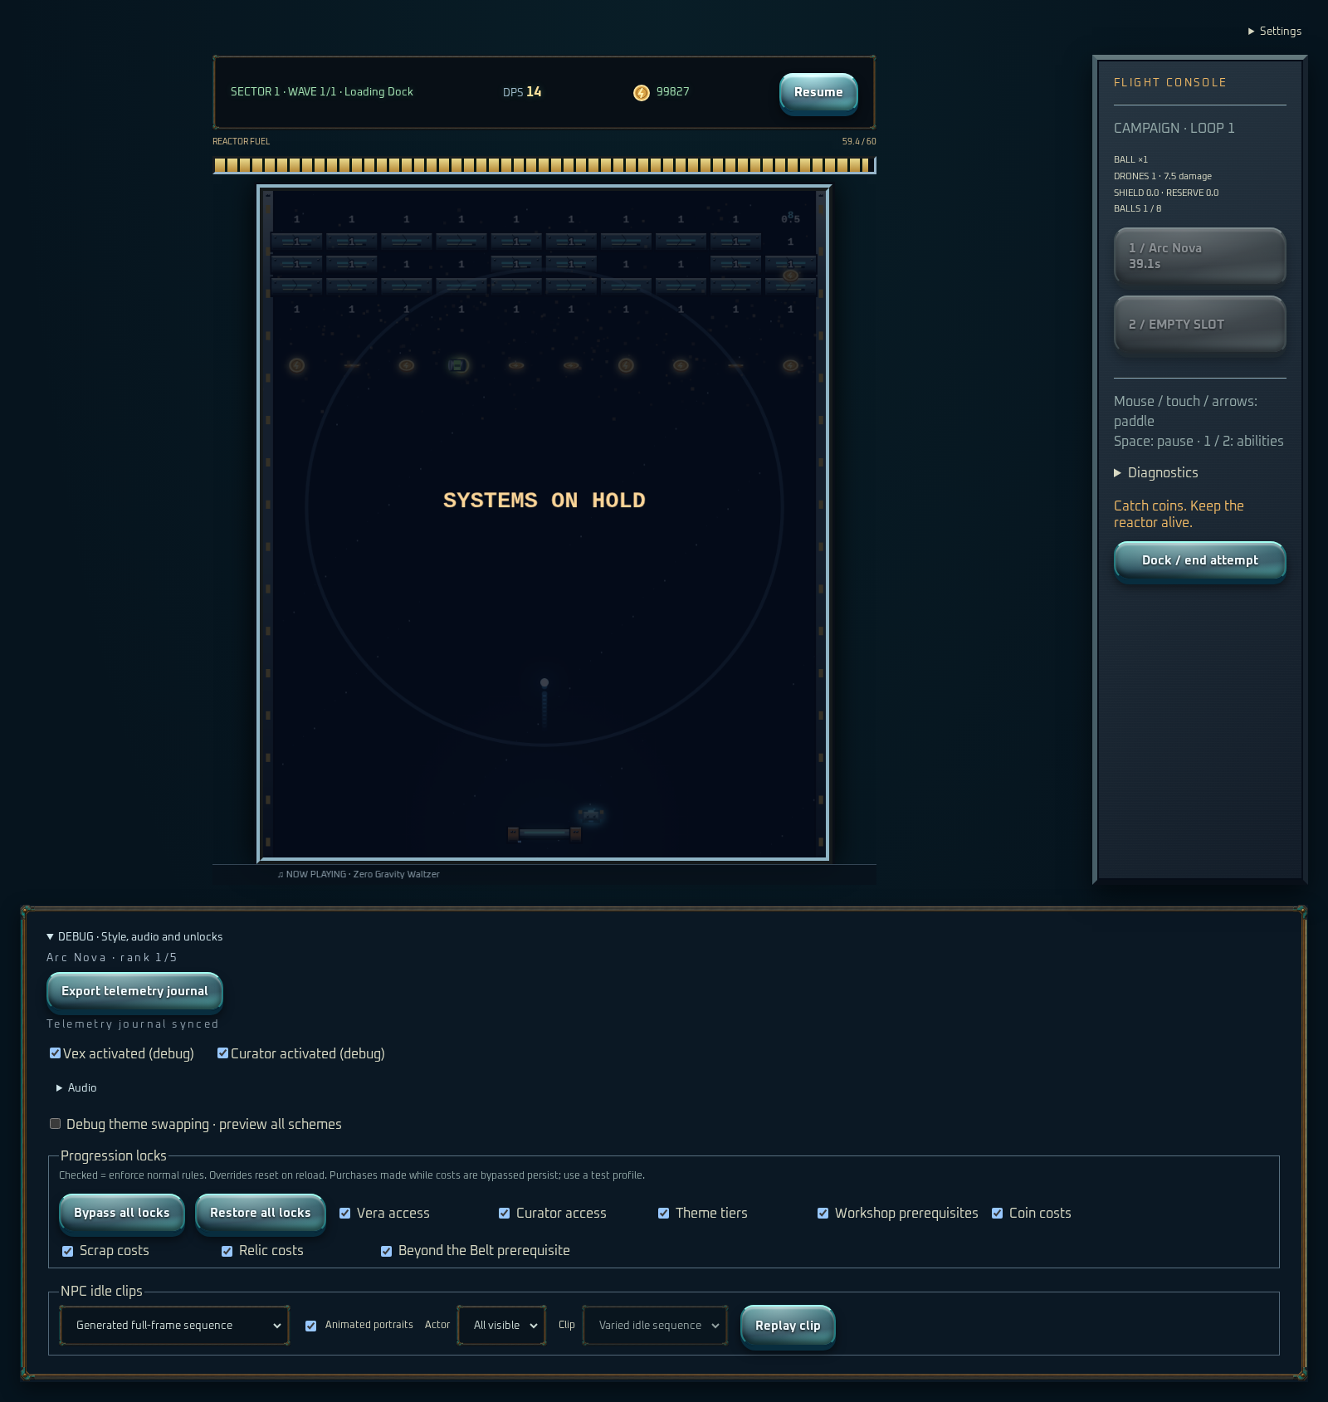Image resolution: width=1328 pixels, height=1402 pixels.
Task: Click NOW PLAYING Zero Gravity Waltzer text
Action: coord(359,874)
